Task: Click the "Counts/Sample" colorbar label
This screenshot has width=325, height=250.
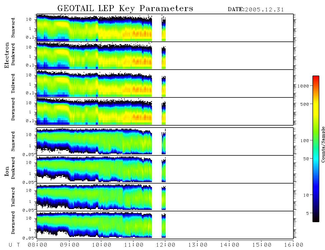Action: coord(323,145)
